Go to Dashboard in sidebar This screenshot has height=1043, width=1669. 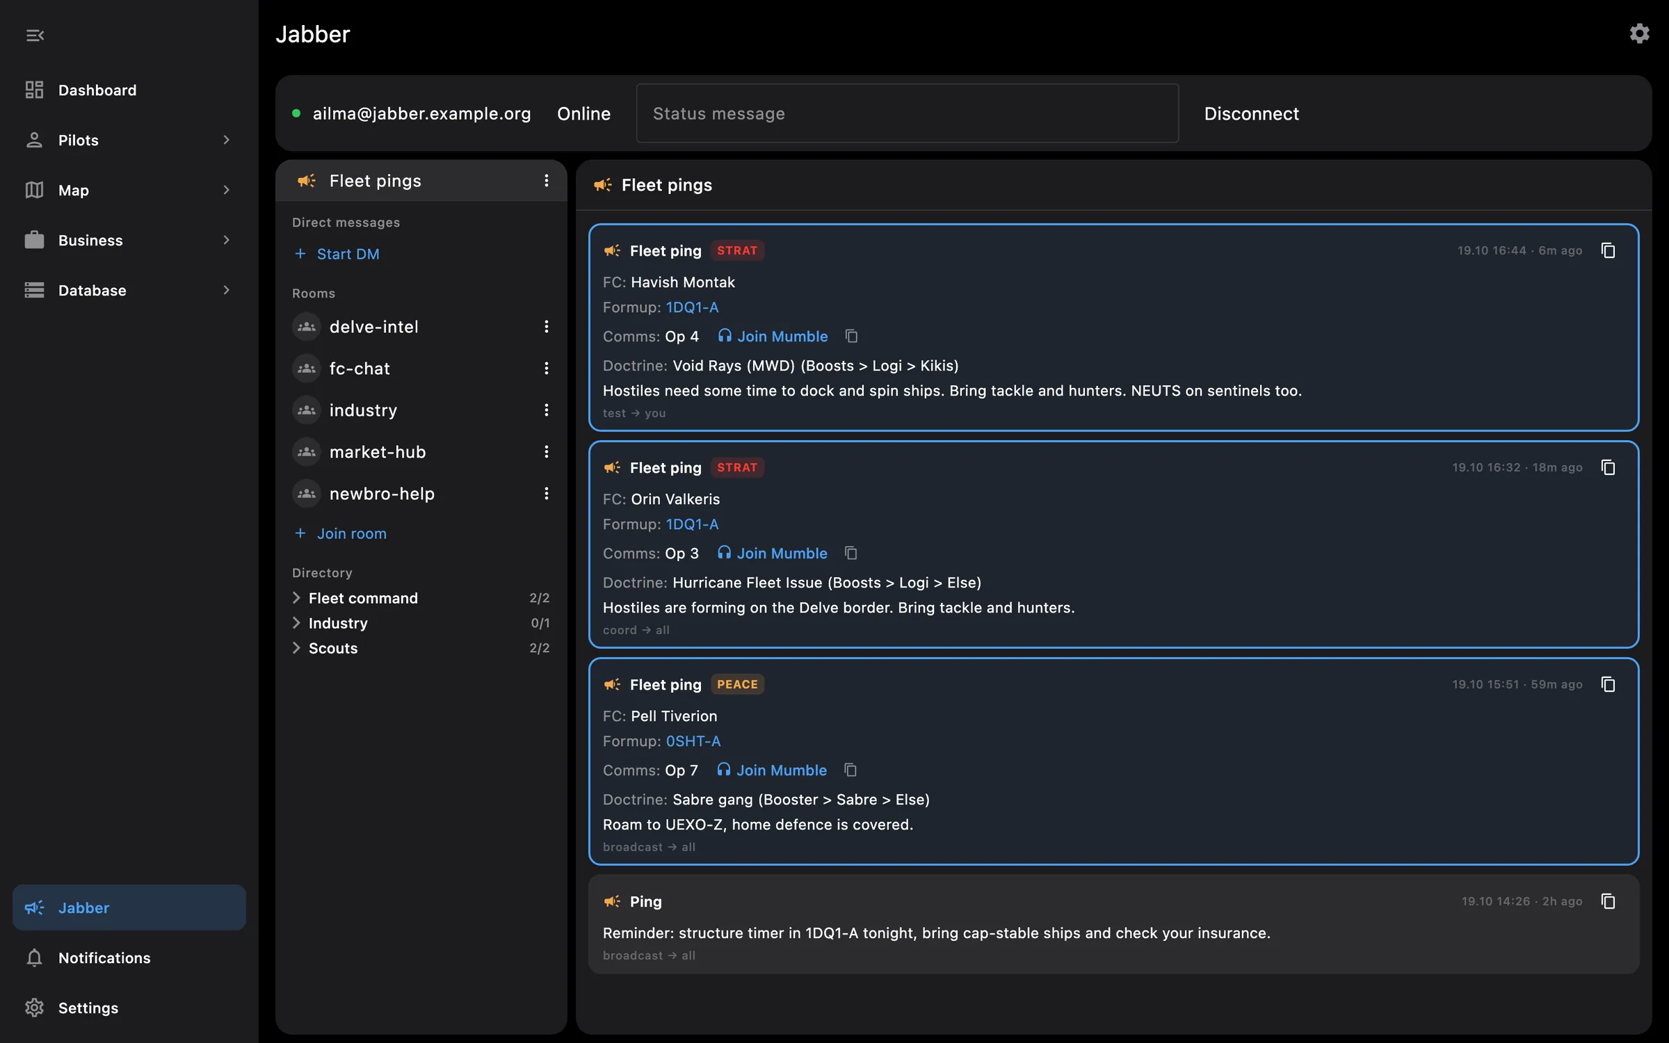[x=129, y=90]
